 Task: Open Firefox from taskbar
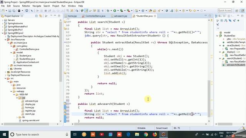(155, 135)
